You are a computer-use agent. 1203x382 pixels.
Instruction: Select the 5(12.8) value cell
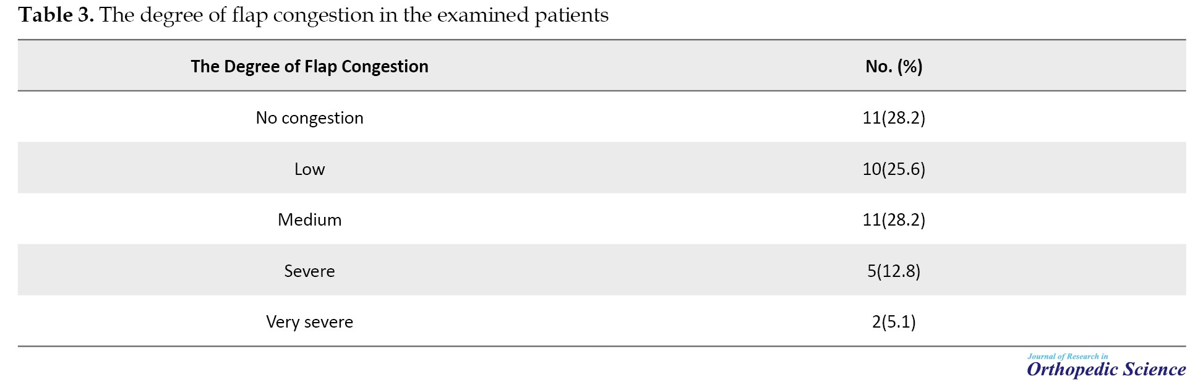tap(894, 271)
